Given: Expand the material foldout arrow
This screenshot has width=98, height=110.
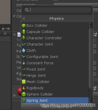Looking at the screenshot, I should pos(14,95).
